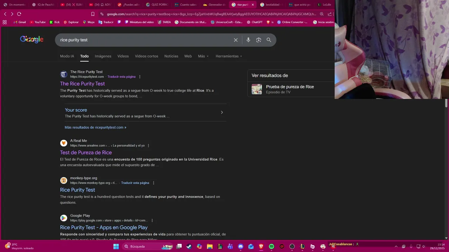Switch to the LoLdle browser tab
This screenshot has height=252, width=449.
tap(324, 5)
